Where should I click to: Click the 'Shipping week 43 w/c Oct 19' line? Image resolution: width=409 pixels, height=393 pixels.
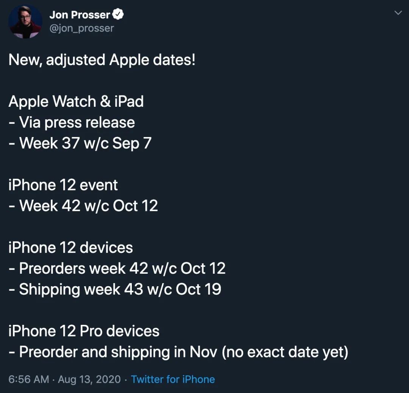click(x=115, y=289)
